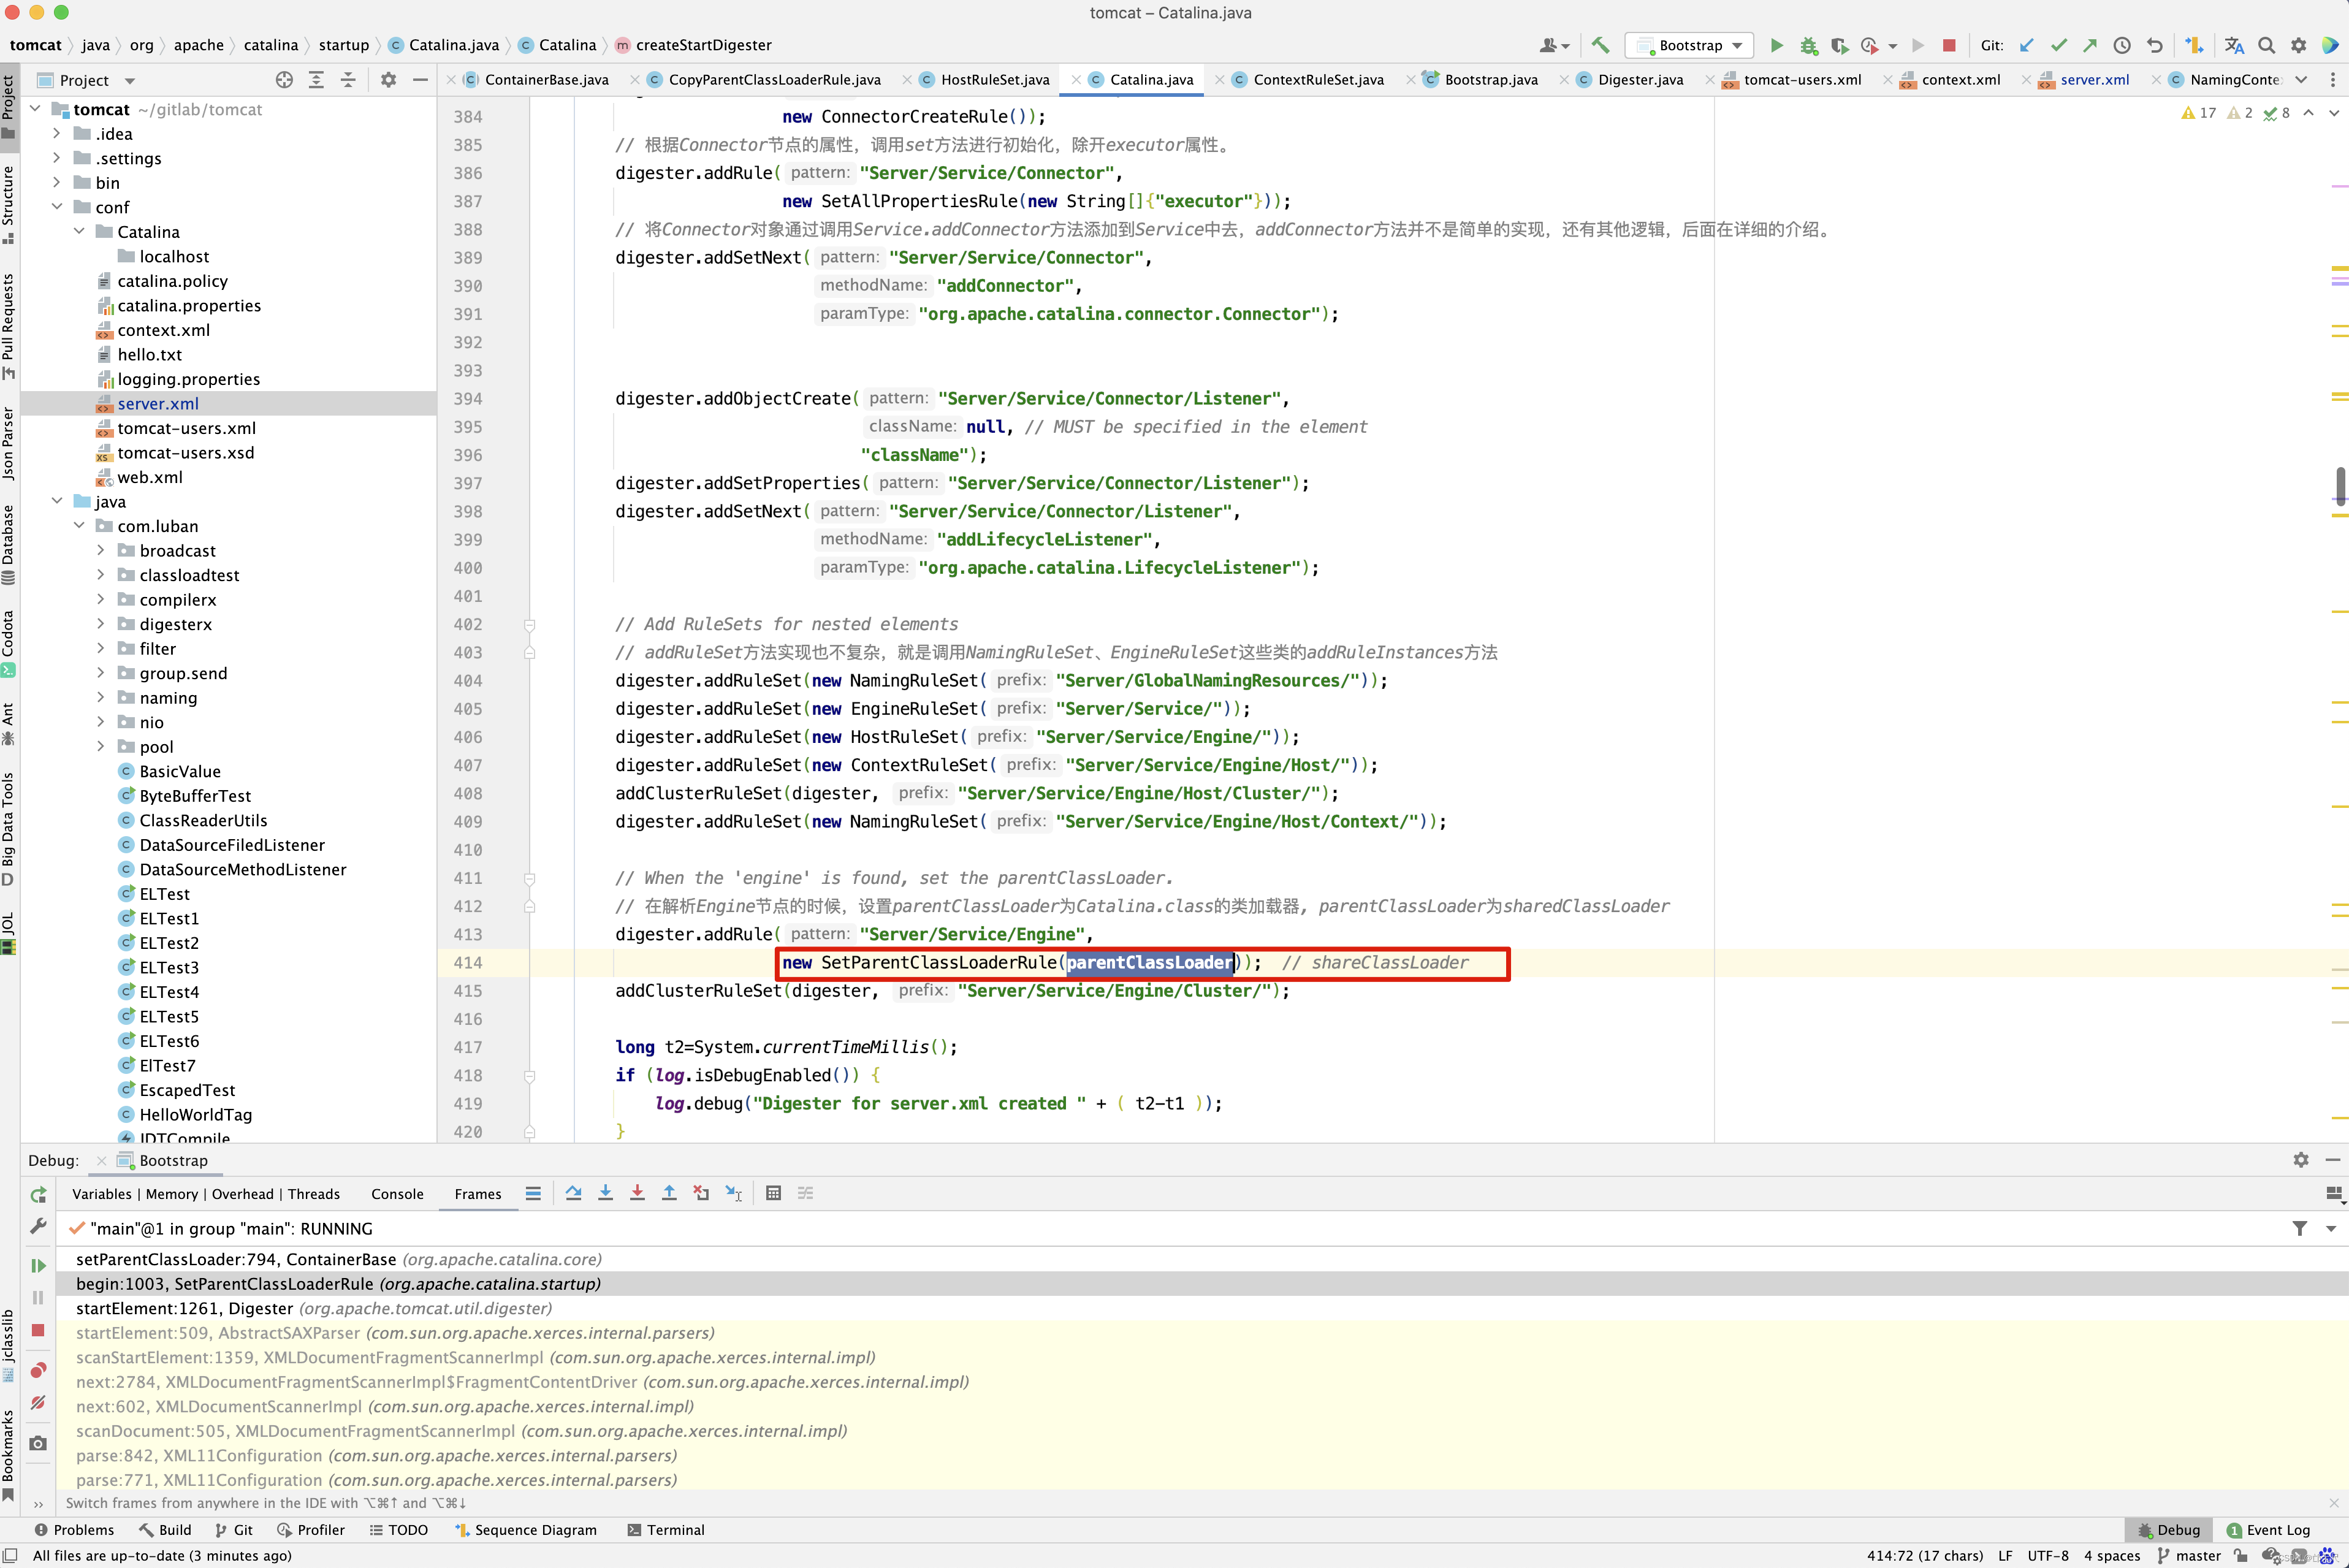Expand the broadcast package folder
This screenshot has width=2349, height=1568.
click(100, 550)
